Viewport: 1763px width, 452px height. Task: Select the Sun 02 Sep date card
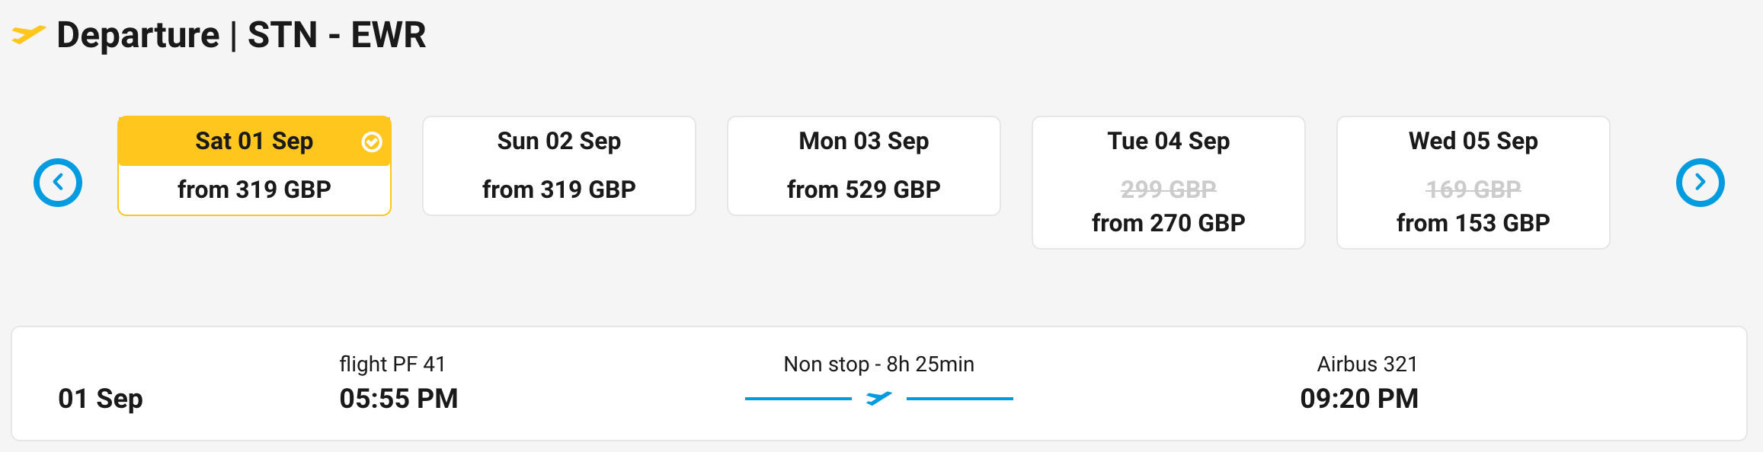click(558, 165)
